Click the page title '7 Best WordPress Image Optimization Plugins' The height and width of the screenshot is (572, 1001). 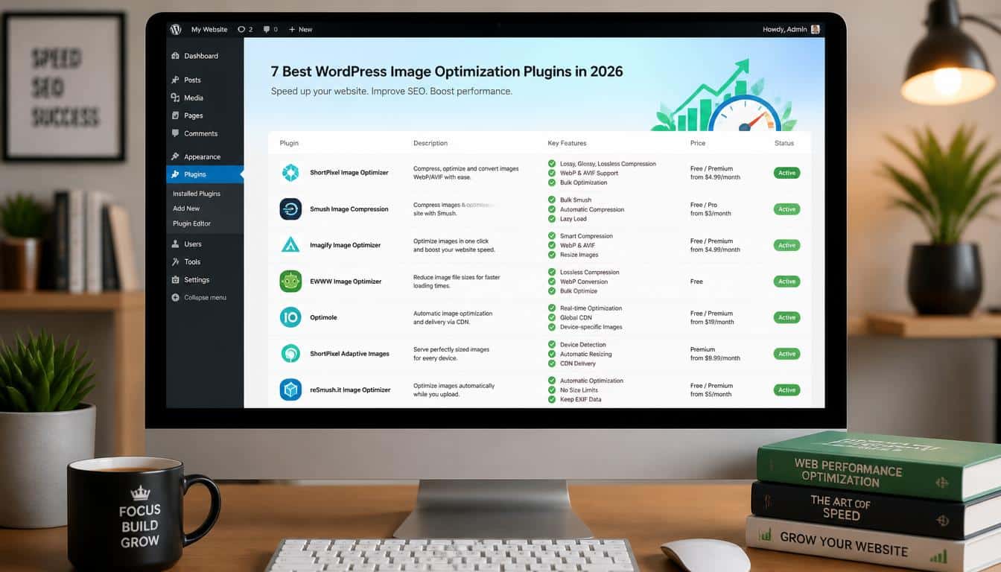pyautogui.click(x=447, y=72)
